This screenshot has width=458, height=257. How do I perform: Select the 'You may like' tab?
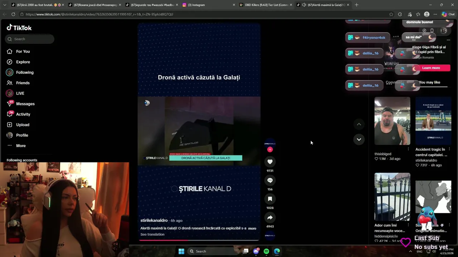click(430, 82)
